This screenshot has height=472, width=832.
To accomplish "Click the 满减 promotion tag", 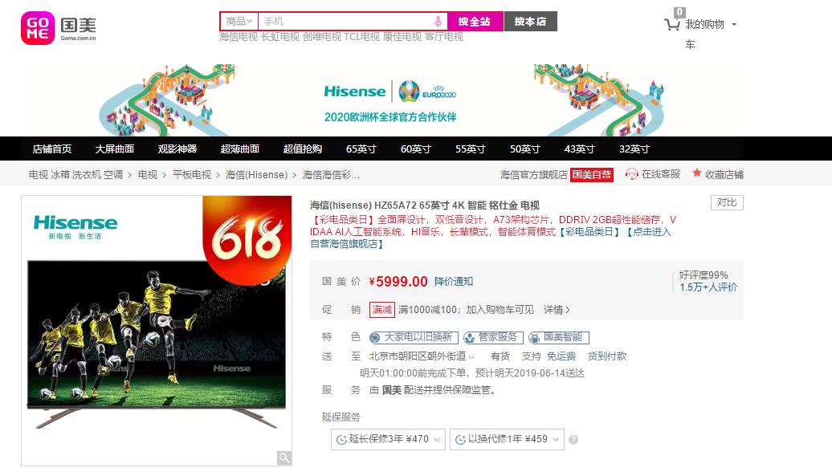I will tap(382, 310).
